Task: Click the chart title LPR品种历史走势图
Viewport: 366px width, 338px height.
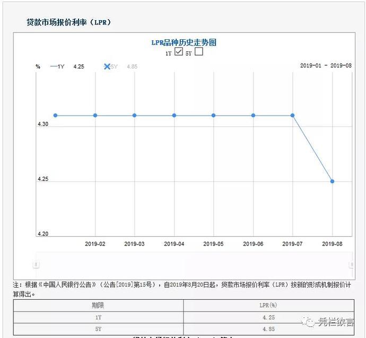Action: tap(184, 42)
